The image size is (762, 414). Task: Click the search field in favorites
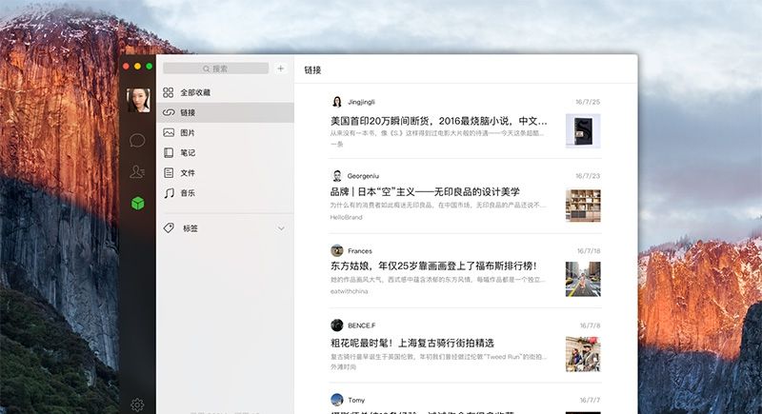pyautogui.click(x=216, y=69)
